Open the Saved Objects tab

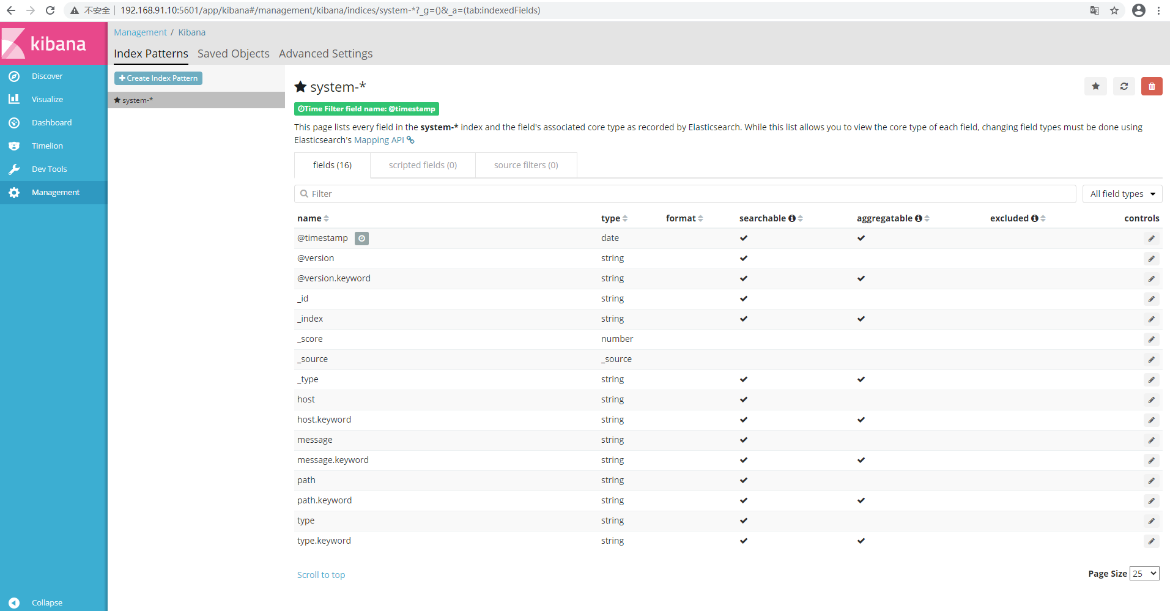click(234, 54)
